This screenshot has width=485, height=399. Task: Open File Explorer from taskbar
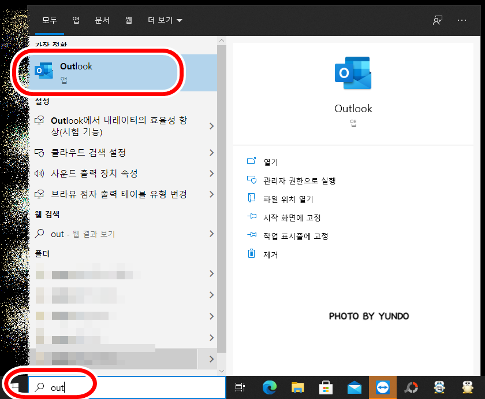pyautogui.click(x=297, y=387)
